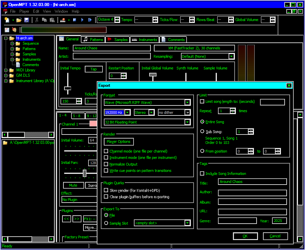
Task: Choose the From position radio button
Action: click(202, 151)
